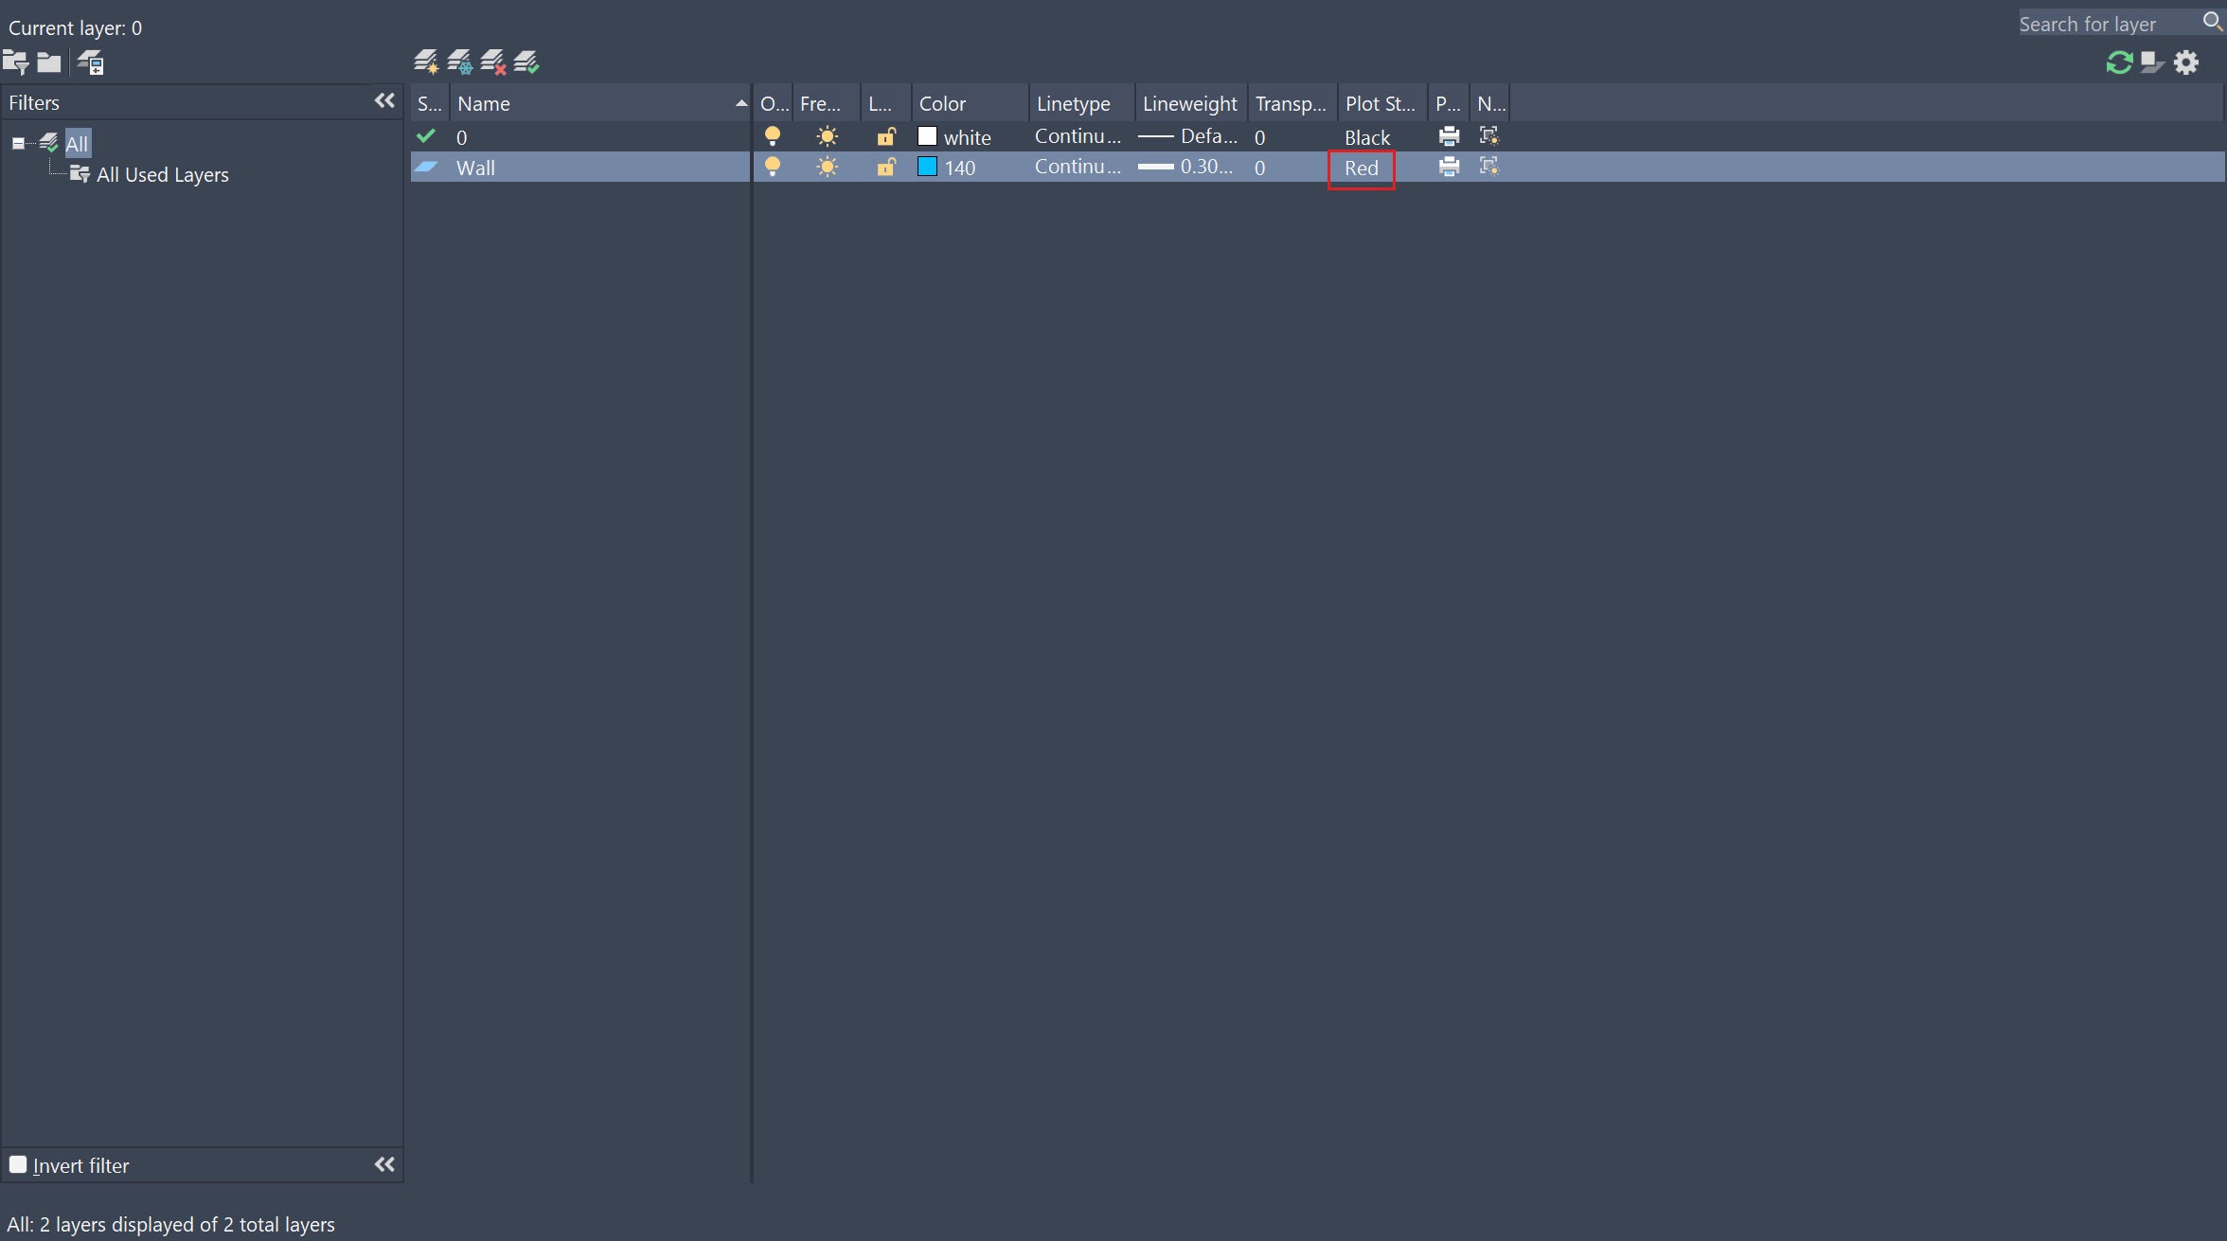Click the New Group Filter folder icon

pyautogui.click(x=49, y=62)
